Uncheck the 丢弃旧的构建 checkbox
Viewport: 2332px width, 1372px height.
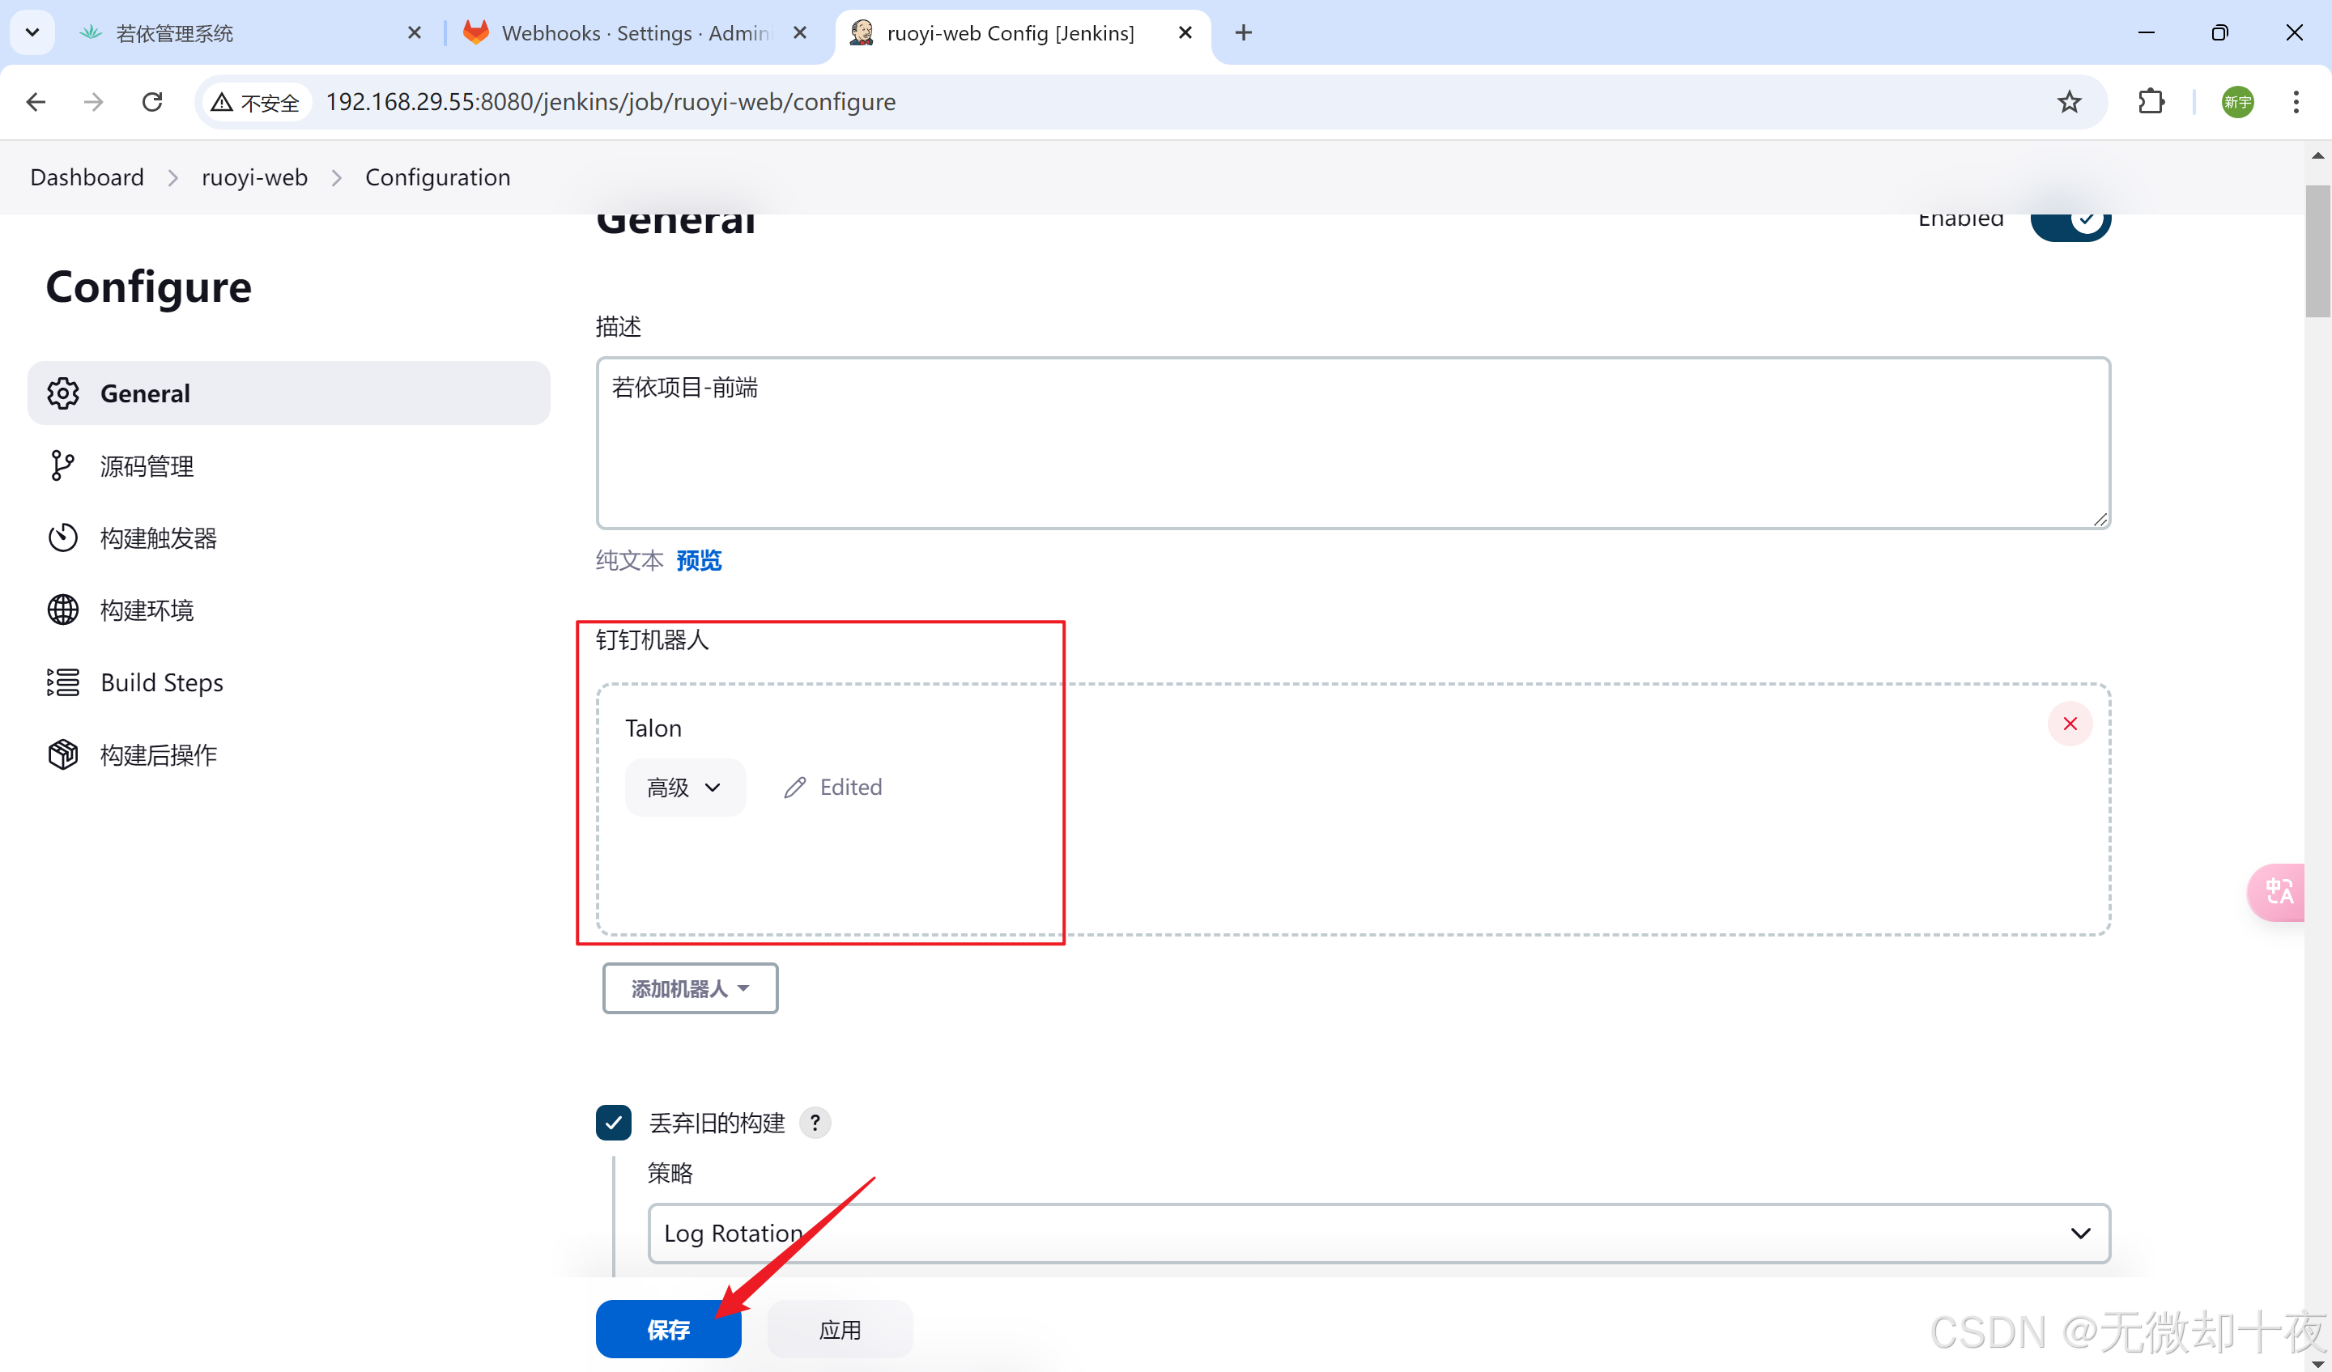[x=614, y=1122]
